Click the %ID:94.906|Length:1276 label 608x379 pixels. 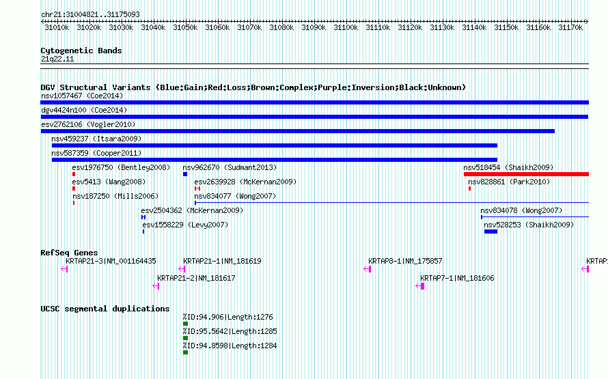[x=228, y=317]
